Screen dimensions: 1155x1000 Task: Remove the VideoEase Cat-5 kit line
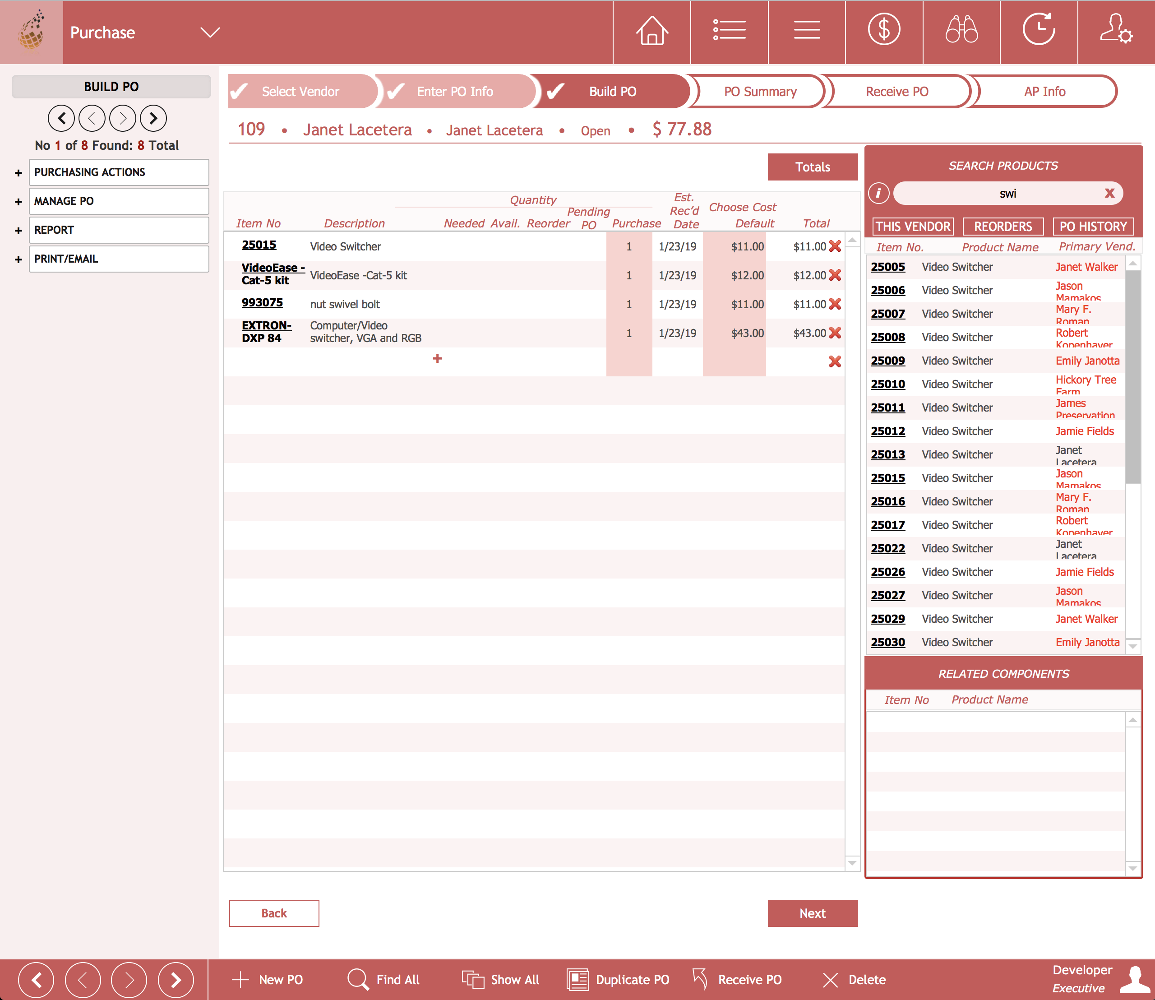(x=835, y=275)
